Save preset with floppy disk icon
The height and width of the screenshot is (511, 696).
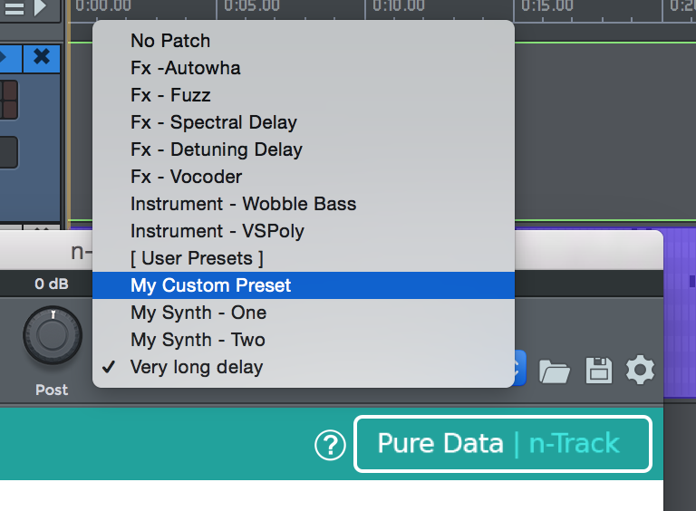point(599,370)
